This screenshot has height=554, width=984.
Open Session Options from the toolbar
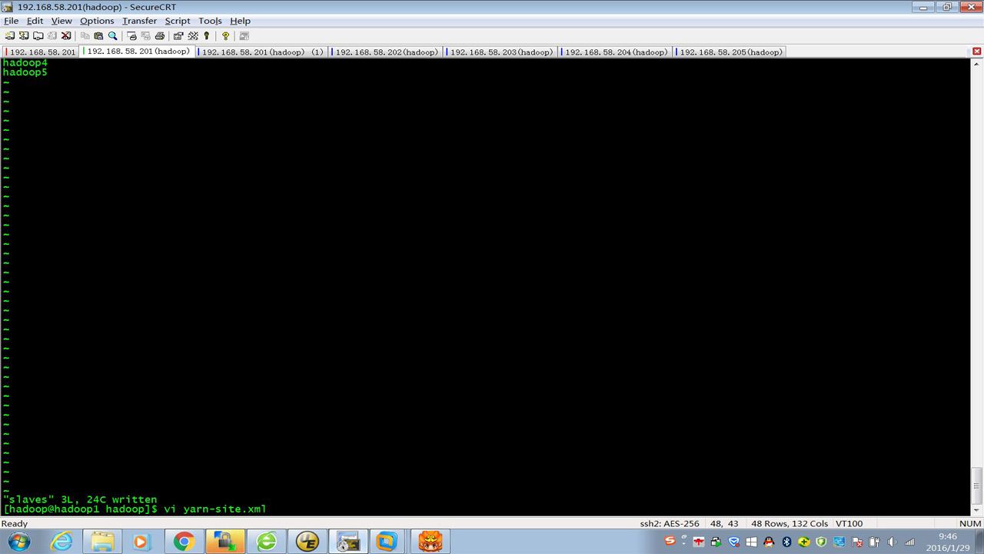tap(178, 35)
